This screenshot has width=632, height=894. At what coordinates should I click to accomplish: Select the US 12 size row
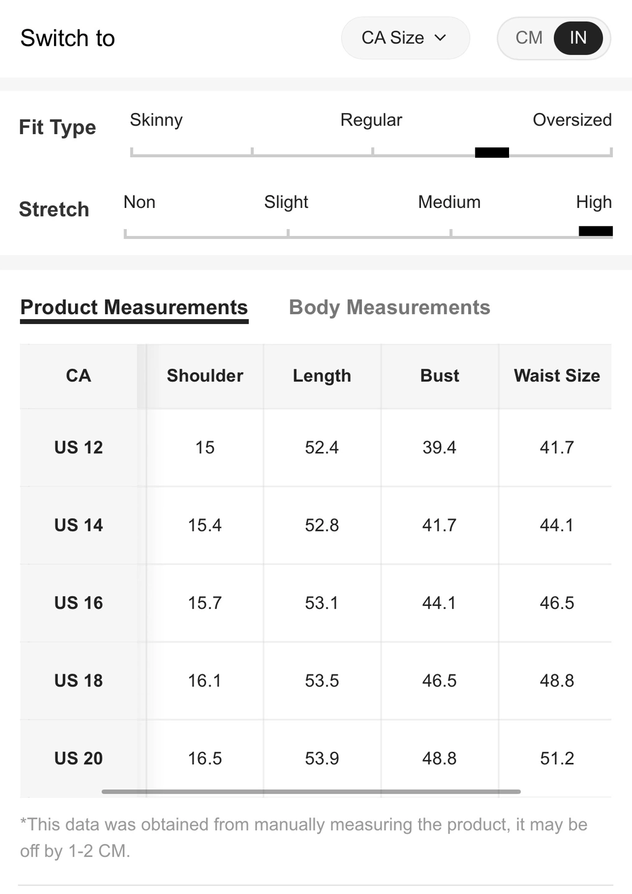pos(78,448)
